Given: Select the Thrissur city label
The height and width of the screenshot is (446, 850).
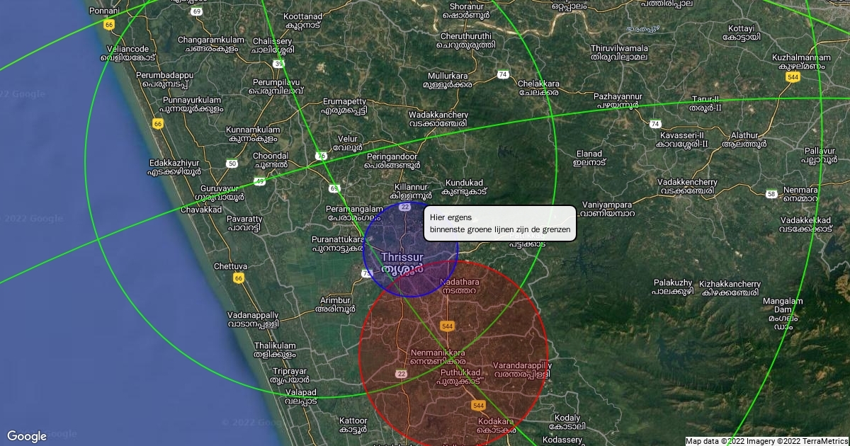Looking at the screenshot, I should pyautogui.click(x=402, y=262).
